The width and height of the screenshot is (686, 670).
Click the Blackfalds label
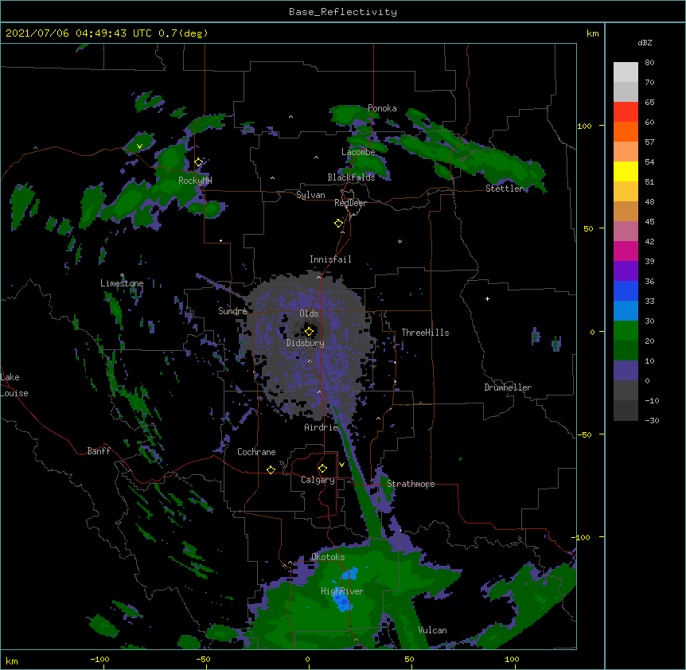pos(351,177)
